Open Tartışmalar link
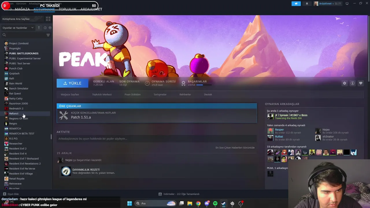 [x=160, y=94]
